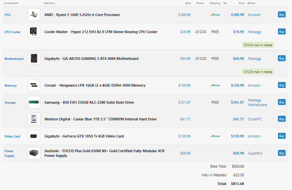Click the $813.68 grand total value
Screen dimensions: 292x190
[x=237, y=184]
